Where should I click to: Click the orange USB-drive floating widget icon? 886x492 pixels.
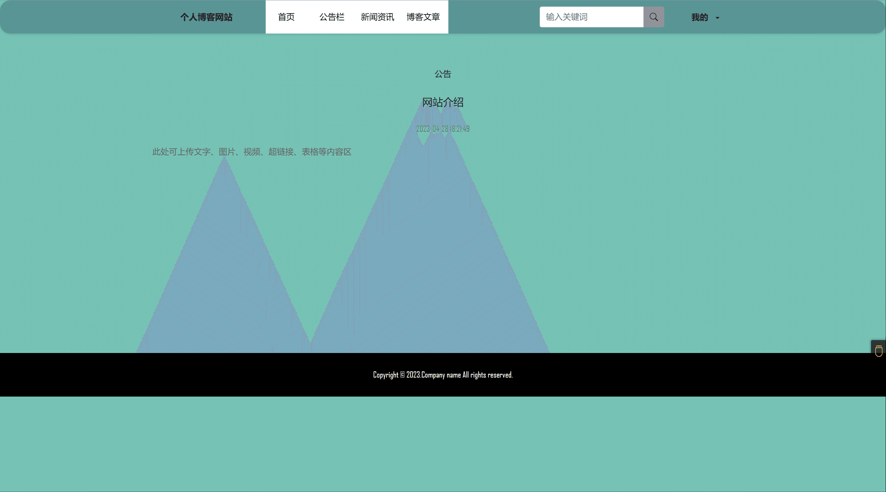tap(878, 351)
